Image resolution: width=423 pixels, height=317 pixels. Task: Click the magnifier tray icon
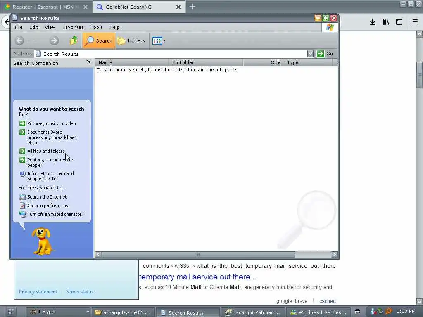click(388, 311)
